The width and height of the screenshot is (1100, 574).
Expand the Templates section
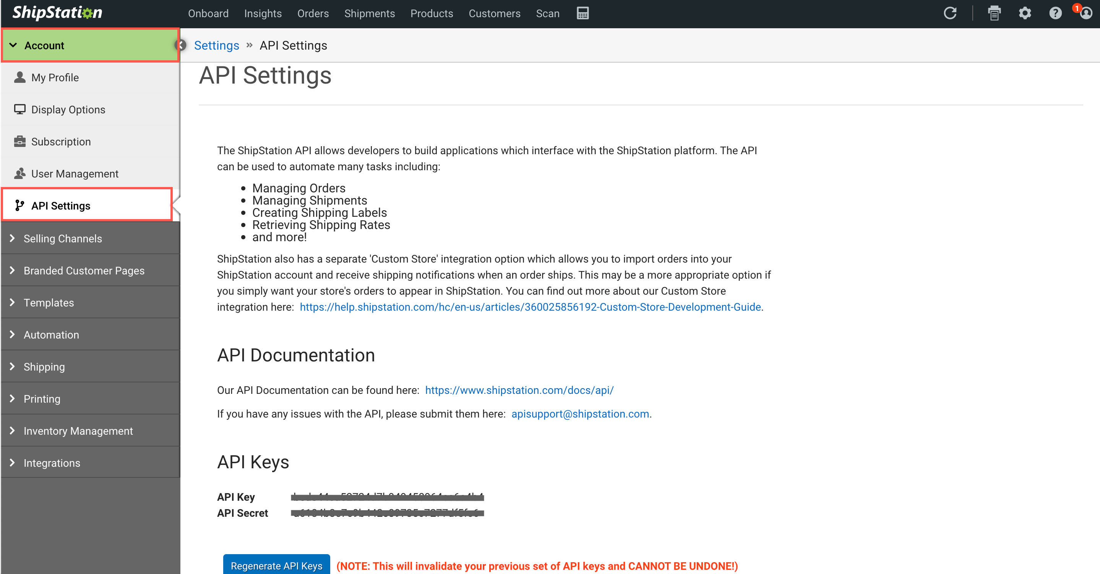coord(91,302)
